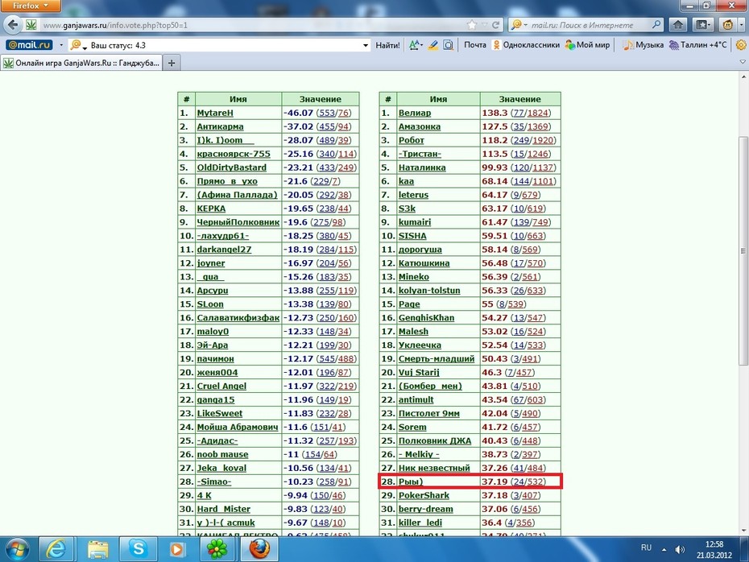The width and height of the screenshot is (749, 562).
Task: Click the Firefox taskbar icon
Action: 259,549
